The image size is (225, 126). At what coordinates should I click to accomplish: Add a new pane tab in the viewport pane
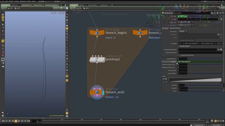coord(61,5)
